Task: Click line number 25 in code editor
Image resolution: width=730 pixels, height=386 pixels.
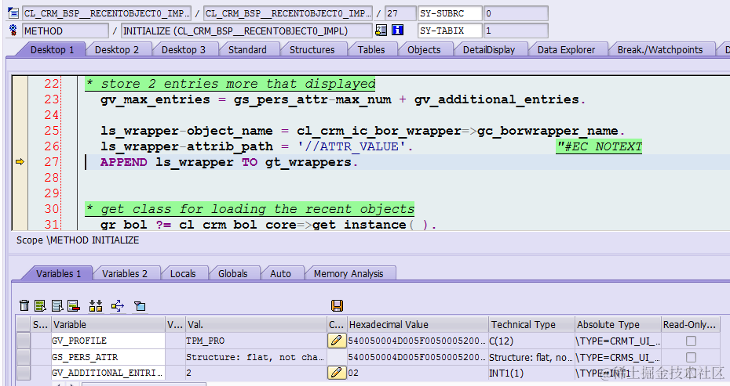Action: [x=51, y=131]
